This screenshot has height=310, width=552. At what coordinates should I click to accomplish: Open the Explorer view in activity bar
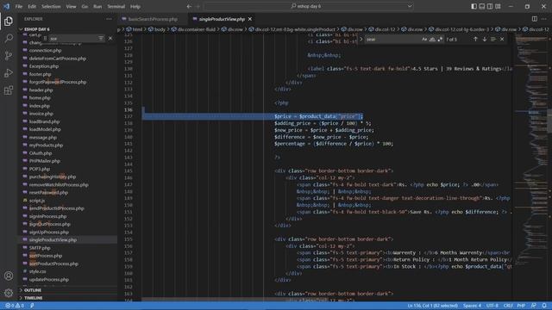[x=9, y=21]
